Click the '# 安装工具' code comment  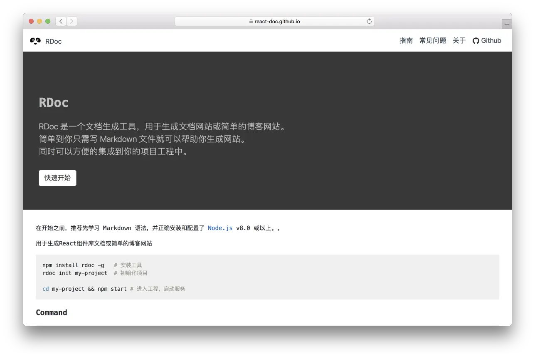click(x=128, y=265)
